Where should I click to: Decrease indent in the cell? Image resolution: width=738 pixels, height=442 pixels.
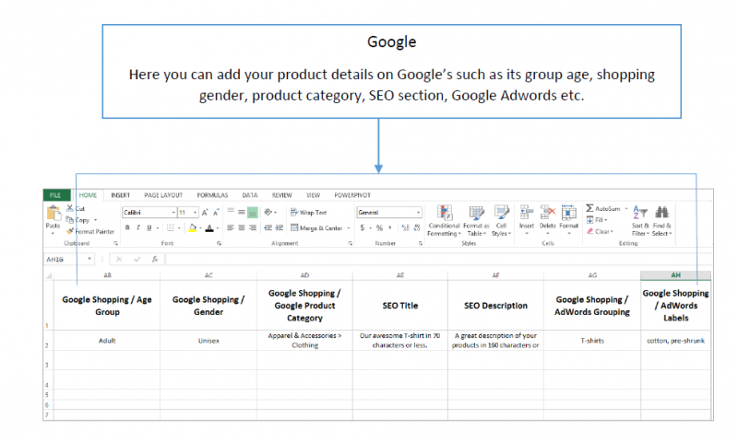click(x=268, y=227)
